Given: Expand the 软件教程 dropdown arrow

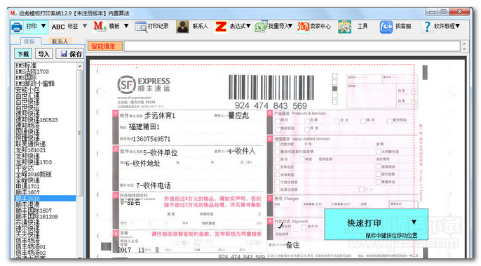Looking at the screenshot, I should [457, 26].
